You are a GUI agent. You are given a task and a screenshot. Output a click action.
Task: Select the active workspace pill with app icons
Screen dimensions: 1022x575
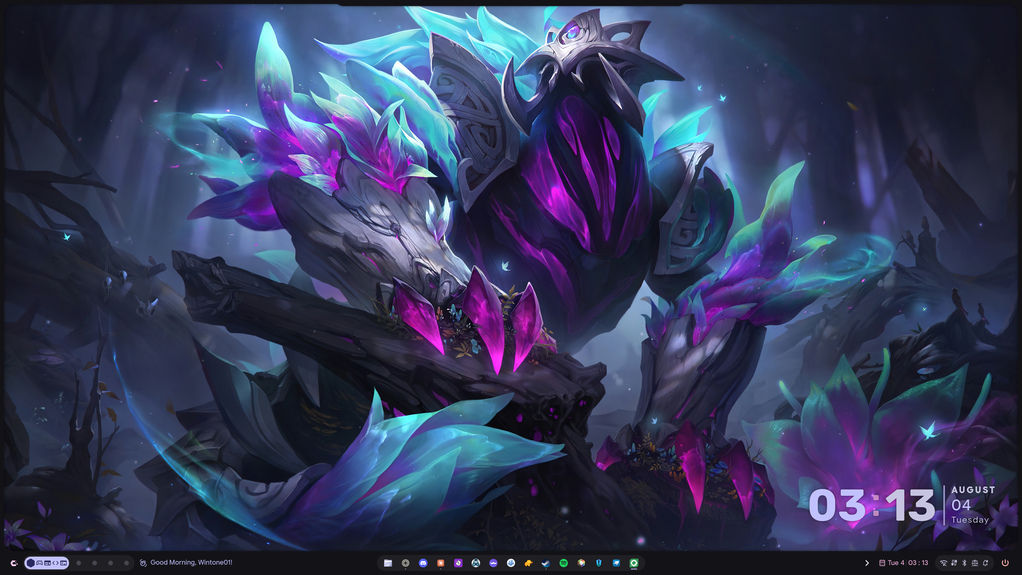coord(47,563)
